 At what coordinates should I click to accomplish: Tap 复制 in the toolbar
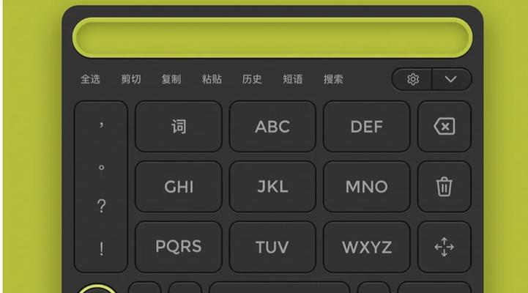pyautogui.click(x=171, y=80)
